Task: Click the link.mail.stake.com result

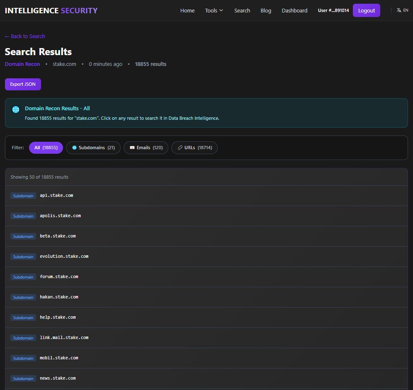Action: click(206, 338)
